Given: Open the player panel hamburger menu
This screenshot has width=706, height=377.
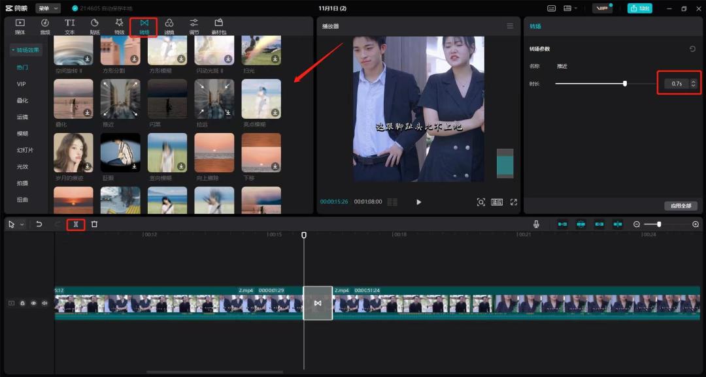Looking at the screenshot, I should click(510, 26).
